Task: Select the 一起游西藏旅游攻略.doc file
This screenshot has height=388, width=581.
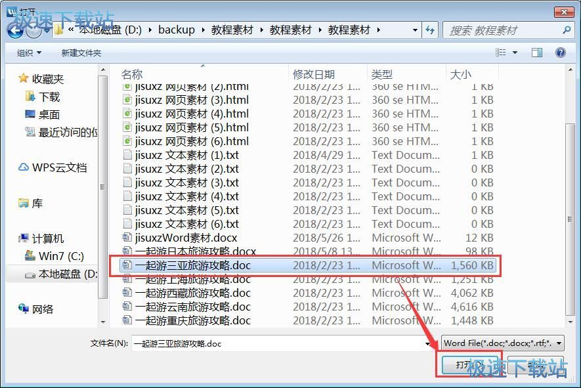Action: click(x=188, y=293)
